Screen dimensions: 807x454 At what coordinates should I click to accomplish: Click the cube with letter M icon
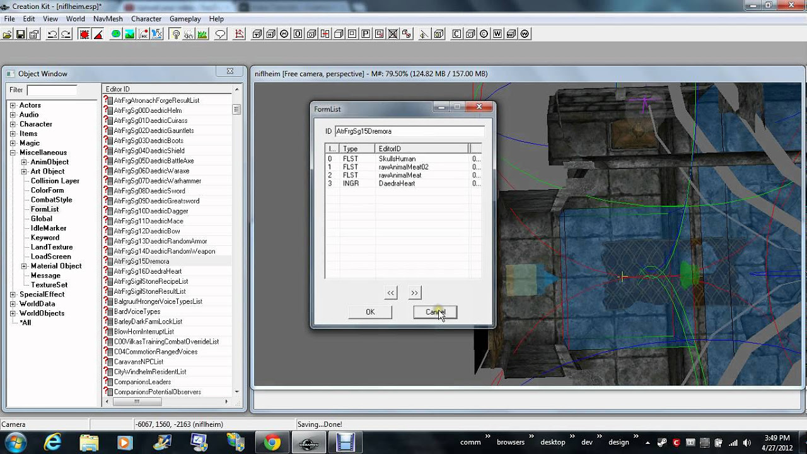point(270,34)
